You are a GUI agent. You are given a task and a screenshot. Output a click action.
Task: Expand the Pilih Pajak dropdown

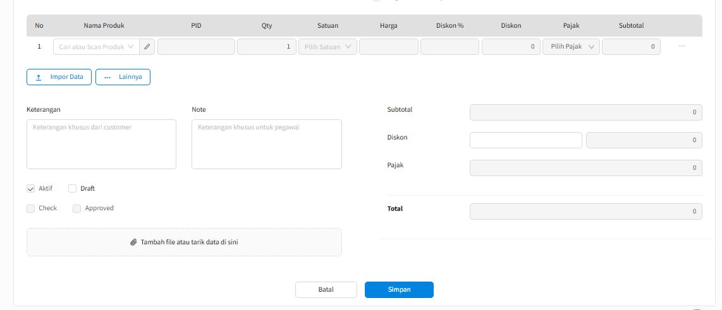571,47
